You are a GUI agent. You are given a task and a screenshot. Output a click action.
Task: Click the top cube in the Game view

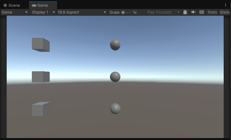tap(40, 44)
